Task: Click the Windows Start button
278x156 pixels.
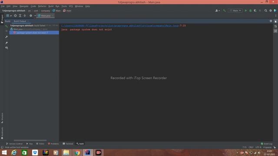Action: (x=4, y=153)
